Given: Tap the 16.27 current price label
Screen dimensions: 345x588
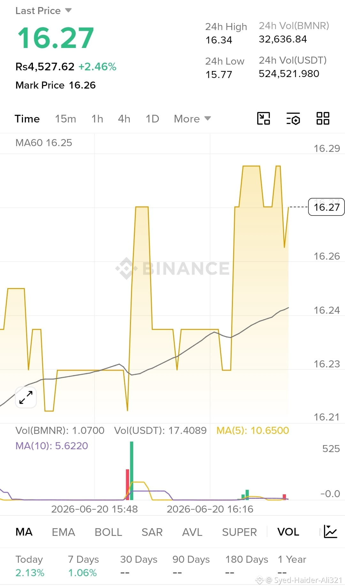Looking at the screenshot, I should [x=326, y=207].
